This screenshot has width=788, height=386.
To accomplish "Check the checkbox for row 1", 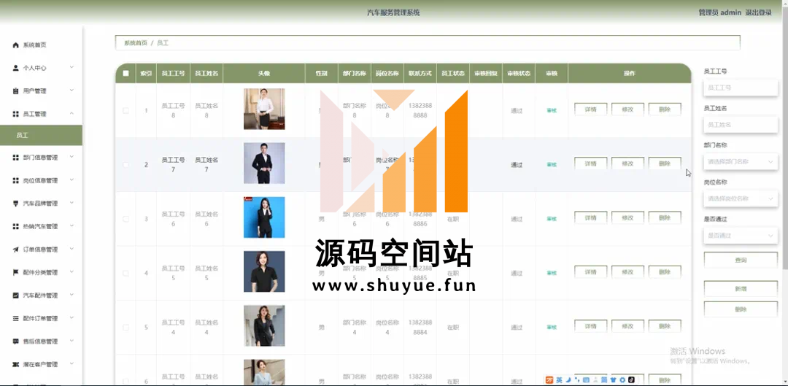I will click(125, 111).
